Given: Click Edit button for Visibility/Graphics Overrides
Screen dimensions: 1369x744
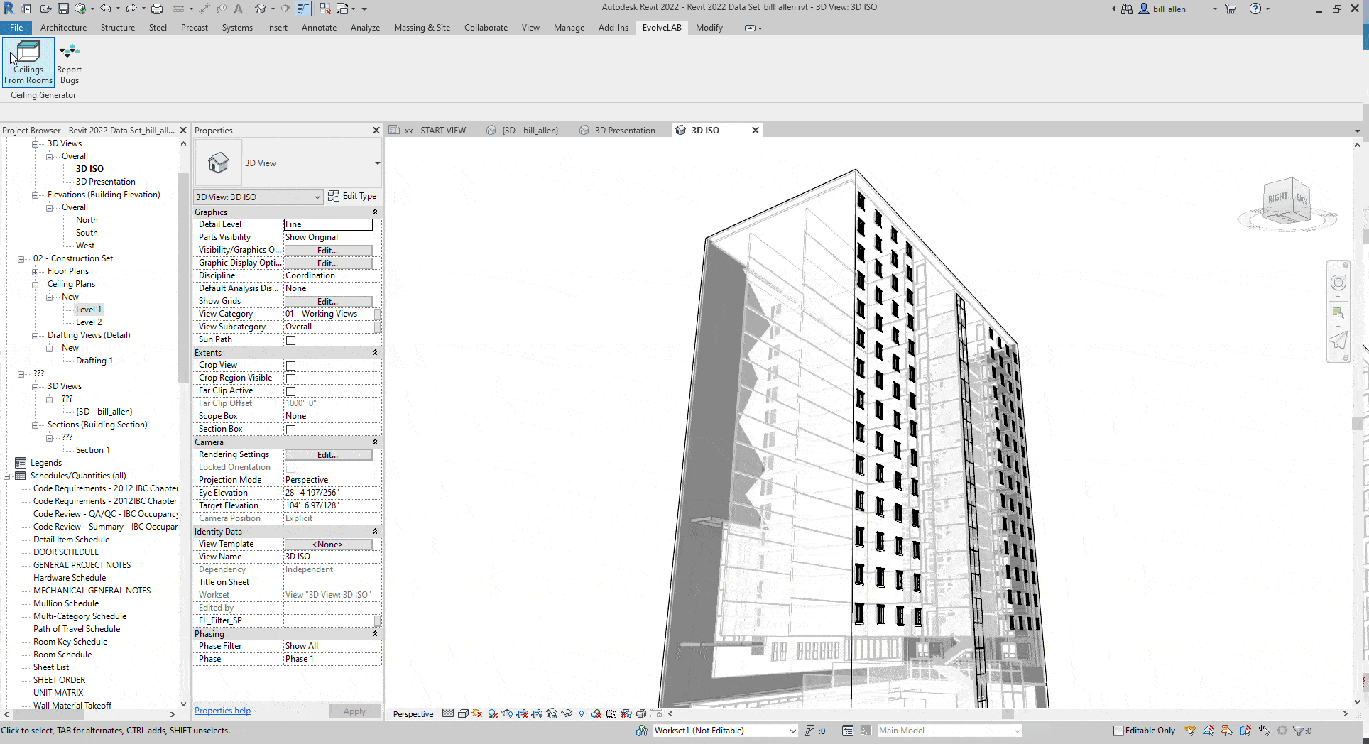Looking at the screenshot, I should point(327,250).
